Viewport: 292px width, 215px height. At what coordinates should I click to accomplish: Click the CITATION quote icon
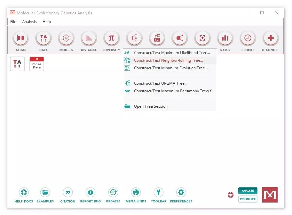point(68,192)
